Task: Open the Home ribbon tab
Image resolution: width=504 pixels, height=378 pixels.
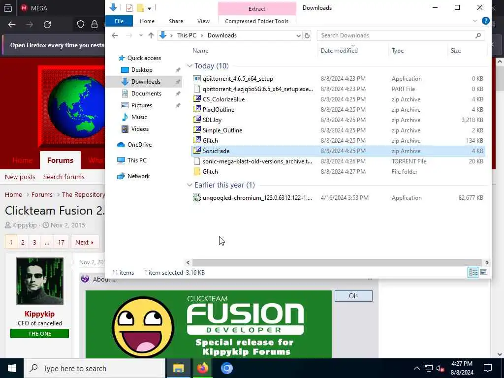Action: 147,21
